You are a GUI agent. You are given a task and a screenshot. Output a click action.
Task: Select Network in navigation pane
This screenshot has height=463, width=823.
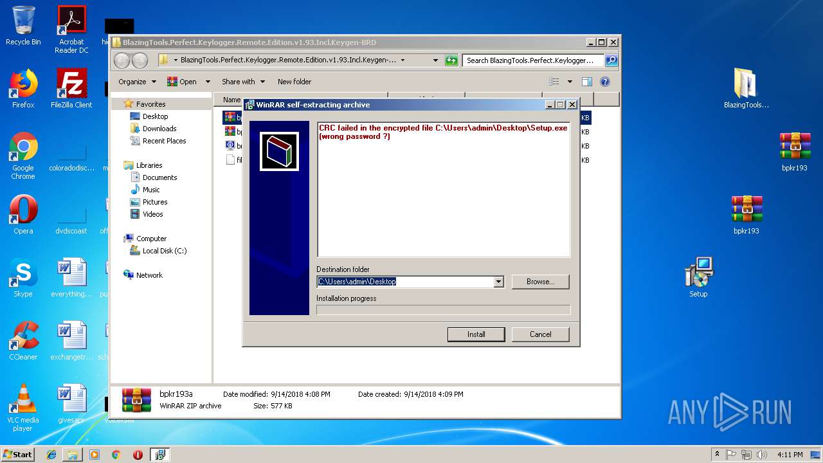(149, 275)
